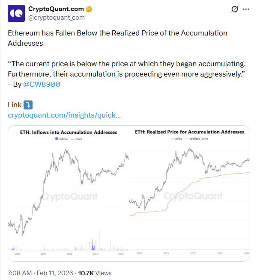Open the Inflows into Accumulation Addresses chart

pos(69,193)
